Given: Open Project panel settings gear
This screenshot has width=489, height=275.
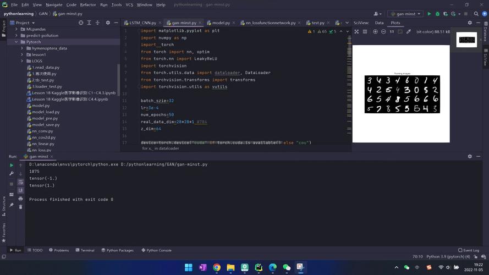Looking at the screenshot, I should pyautogui.click(x=108, y=23).
